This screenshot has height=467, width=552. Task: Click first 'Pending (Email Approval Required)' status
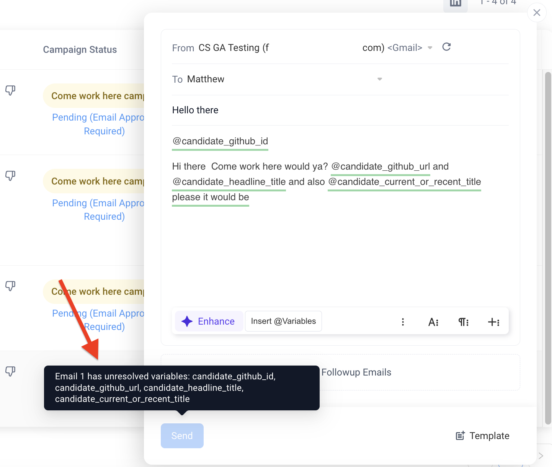point(98,124)
